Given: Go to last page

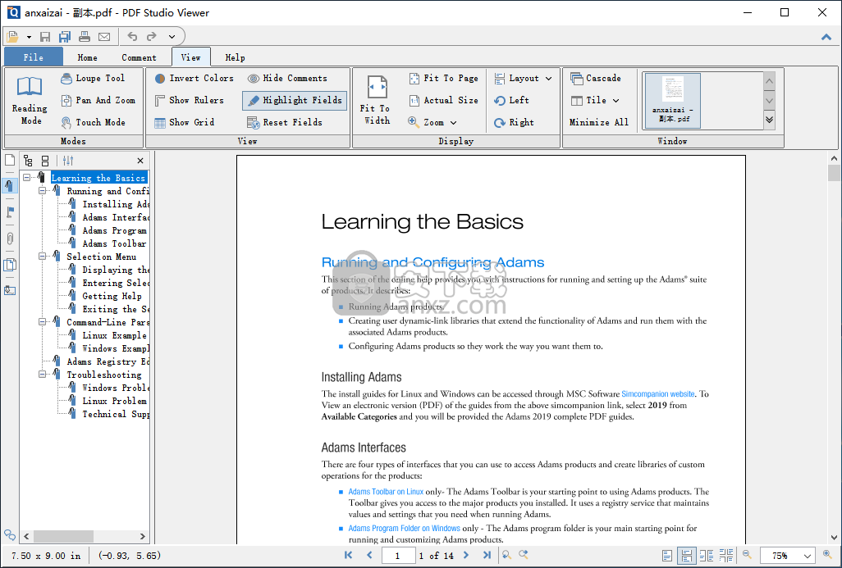Looking at the screenshot, I should [x=487, y=555].
